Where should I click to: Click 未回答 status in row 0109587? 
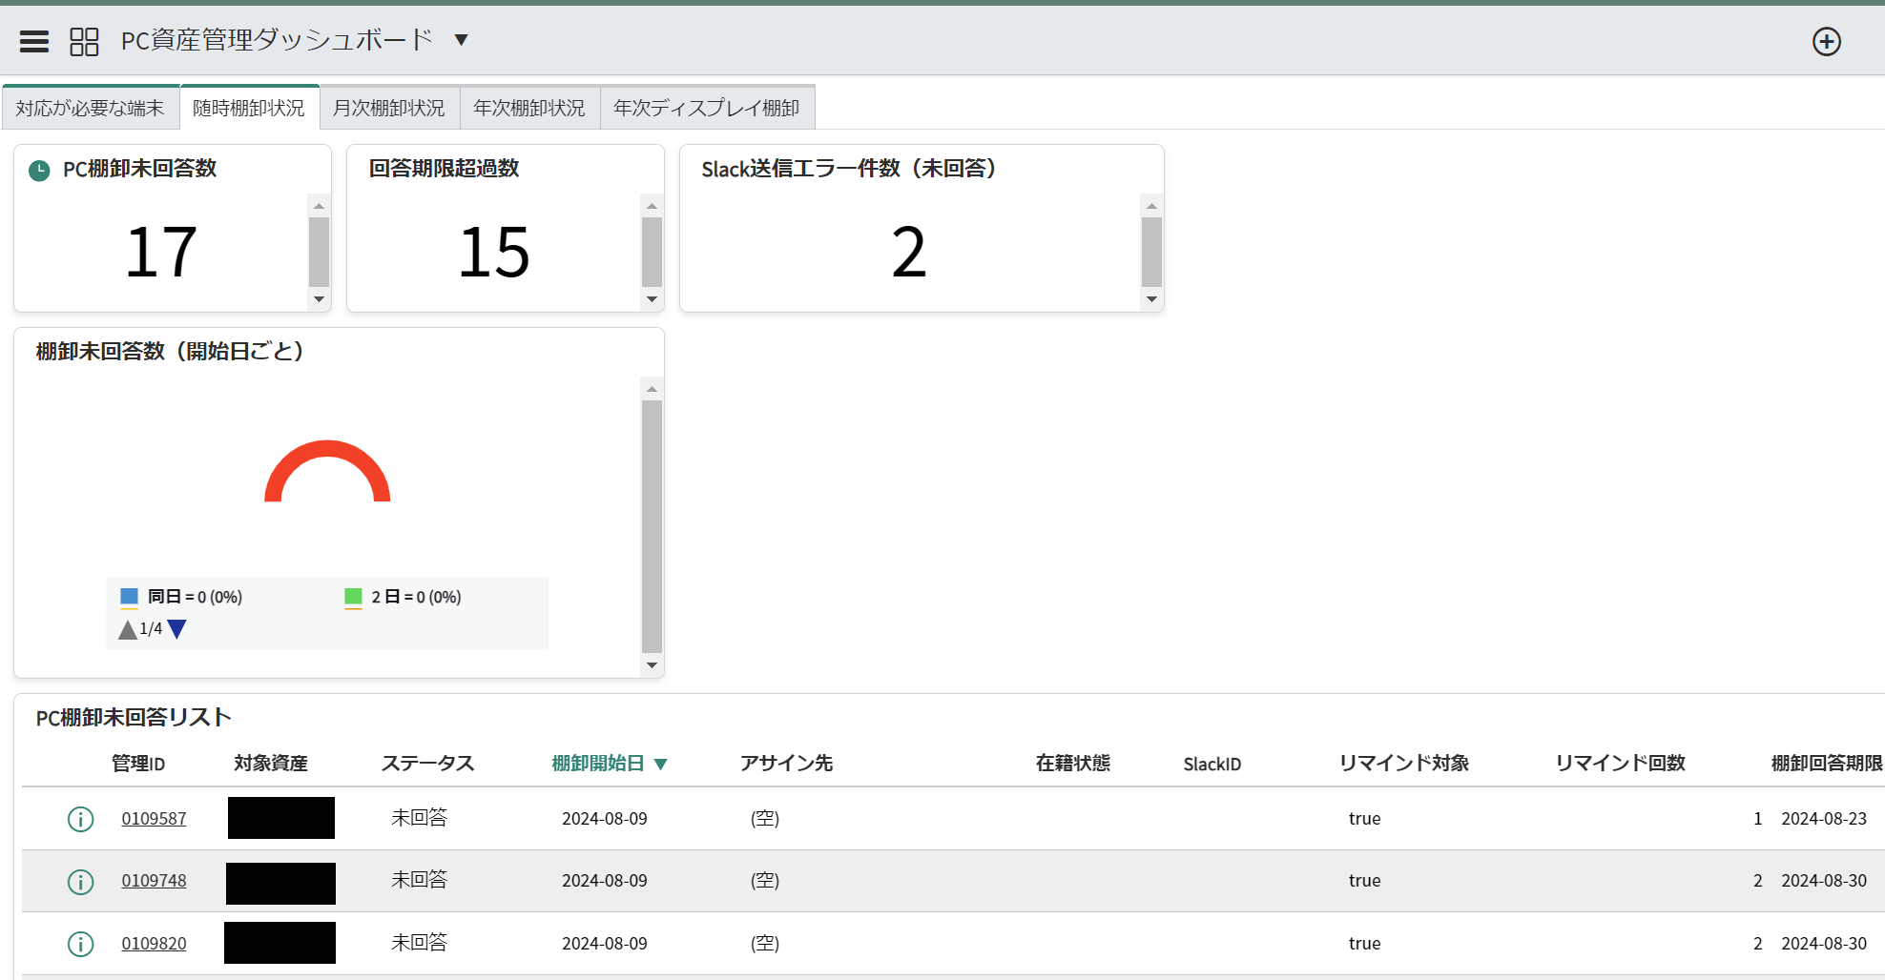[x=419, y=818]
